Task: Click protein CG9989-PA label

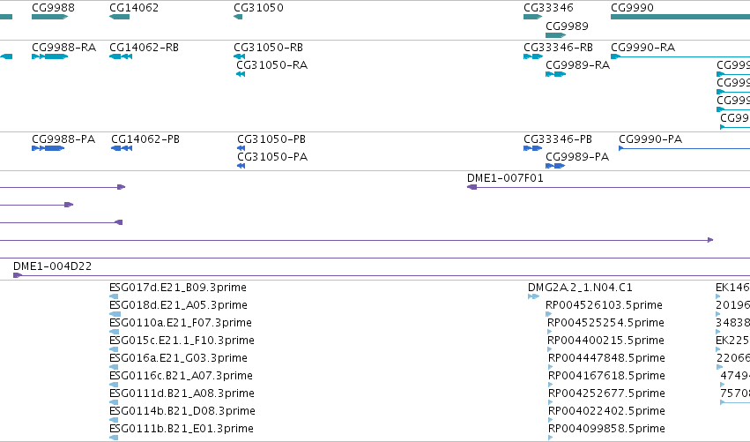Action: (x=577, y=157)
